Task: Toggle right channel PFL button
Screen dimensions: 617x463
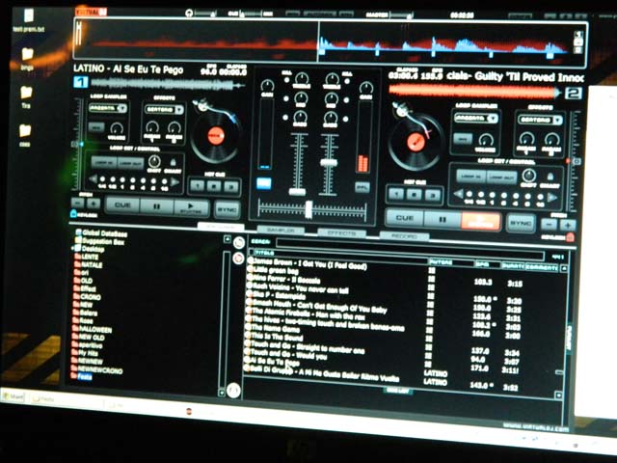Action: pyautogui.click(x=362, y=186)
